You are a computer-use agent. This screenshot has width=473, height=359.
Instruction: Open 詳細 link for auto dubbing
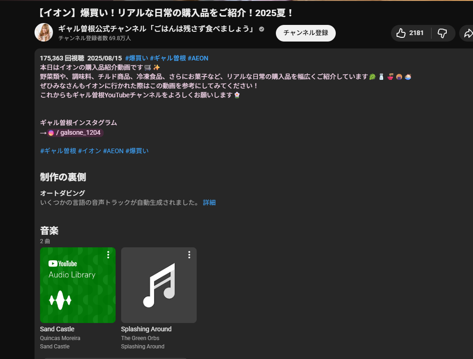(x=210, y=203)
